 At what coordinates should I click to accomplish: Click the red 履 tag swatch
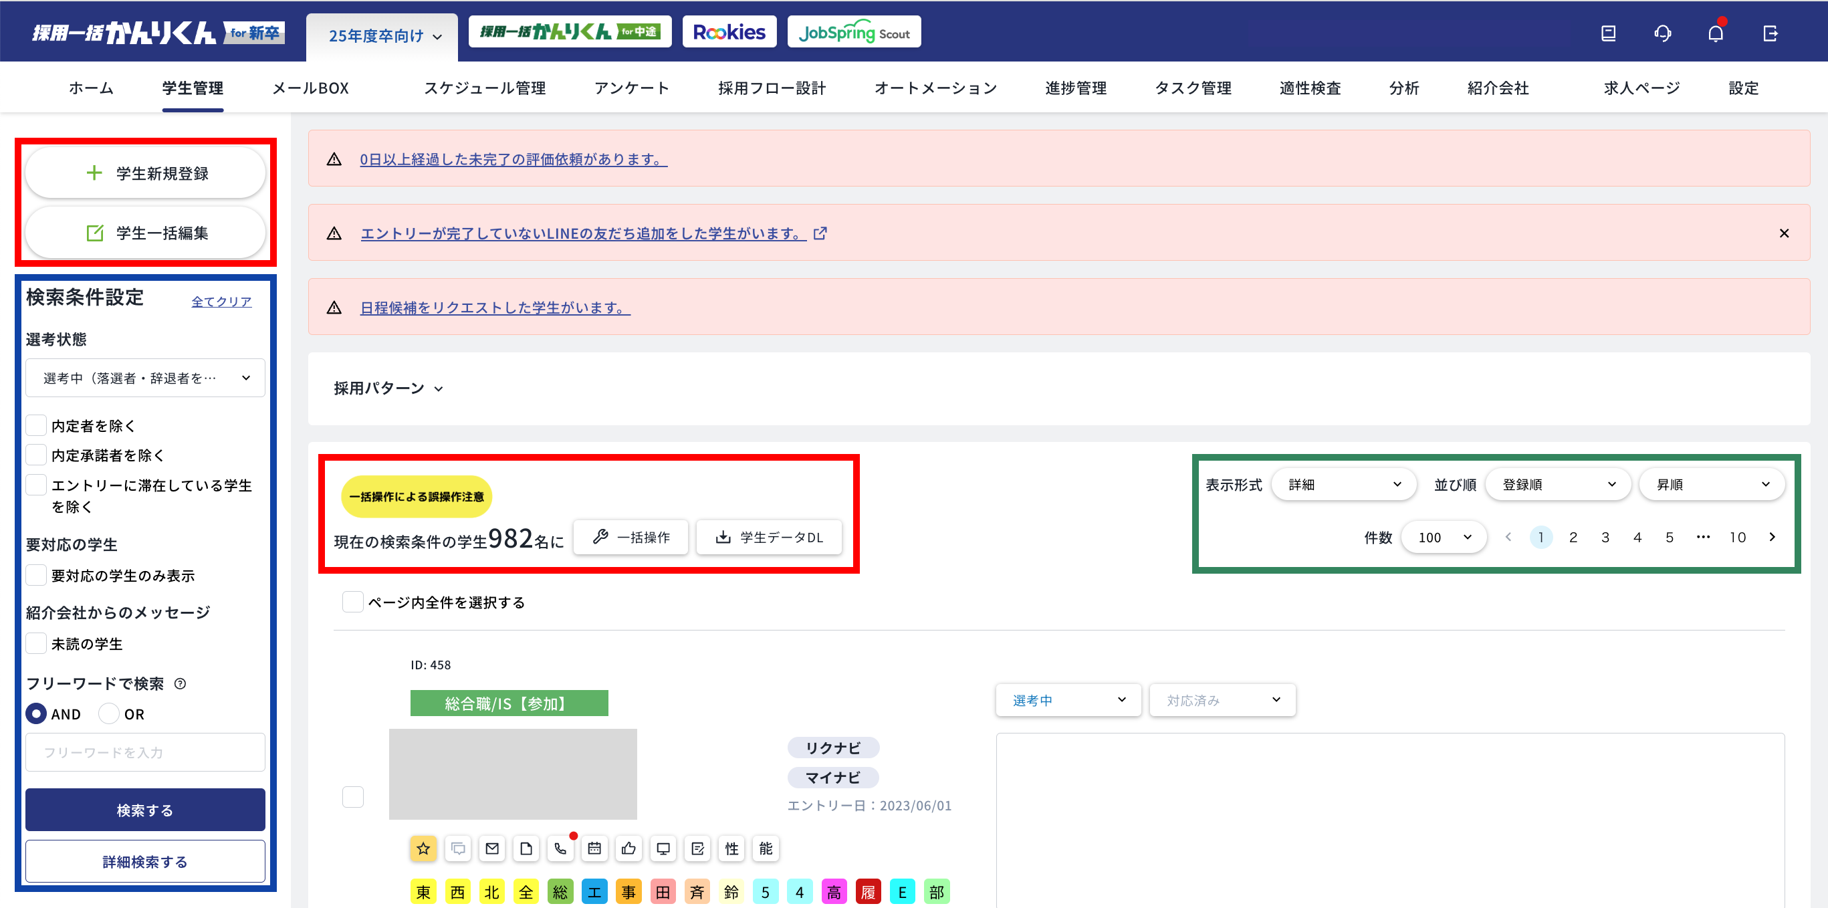[868, 892]
